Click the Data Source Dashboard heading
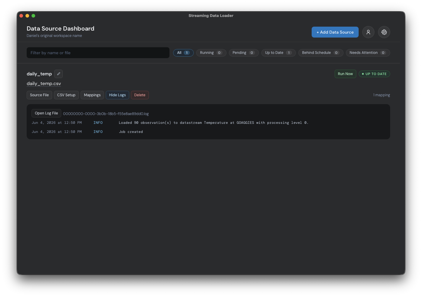This screenshot has height=297, width=422. 60,28
